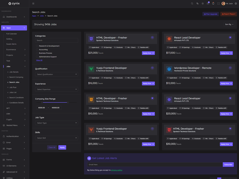Viewport: 239px width, 179px height.
Task: Open the Select Skill dropdown
Action: [56, 138]
